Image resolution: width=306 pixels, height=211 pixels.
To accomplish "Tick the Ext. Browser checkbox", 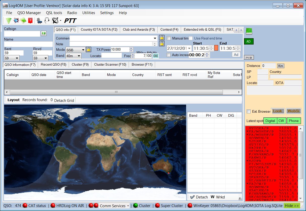I will coord(249,111).
